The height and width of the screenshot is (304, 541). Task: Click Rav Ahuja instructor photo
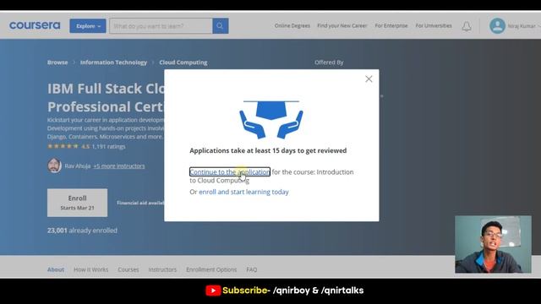54,166
